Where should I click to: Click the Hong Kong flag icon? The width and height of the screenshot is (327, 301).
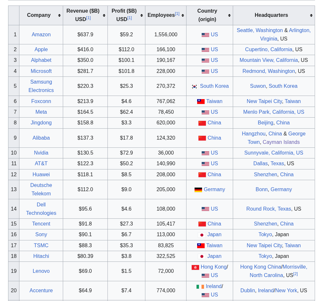196,267
